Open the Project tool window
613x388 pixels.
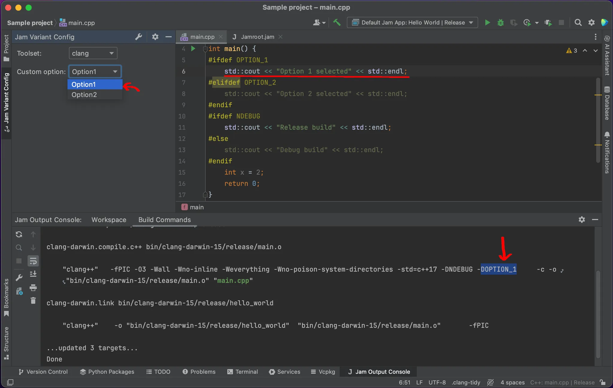(6, 48)
